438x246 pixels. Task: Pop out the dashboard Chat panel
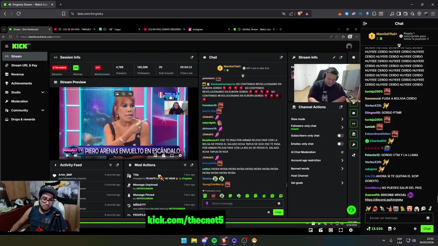point(281,57)
